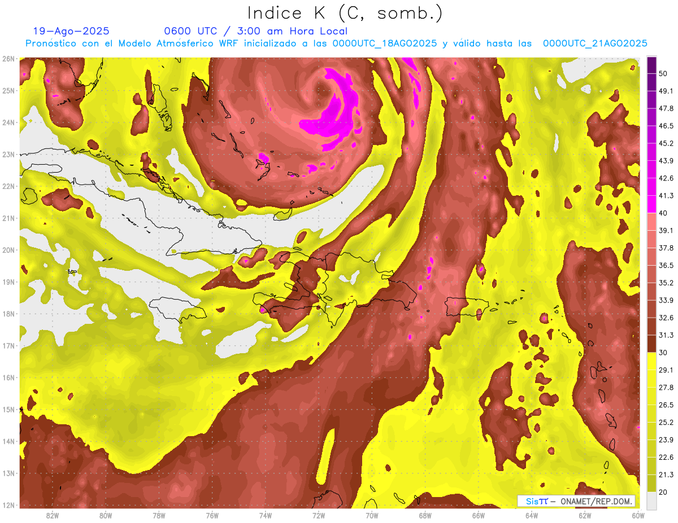
Task: Click the "Indice K (C, somb.)" title
Action: click(x=345, y=13)
